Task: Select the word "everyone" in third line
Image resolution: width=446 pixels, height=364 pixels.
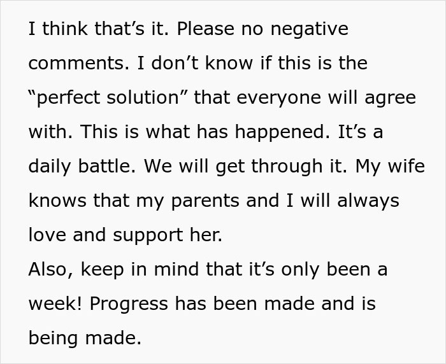Action: (x=278, y=98)
